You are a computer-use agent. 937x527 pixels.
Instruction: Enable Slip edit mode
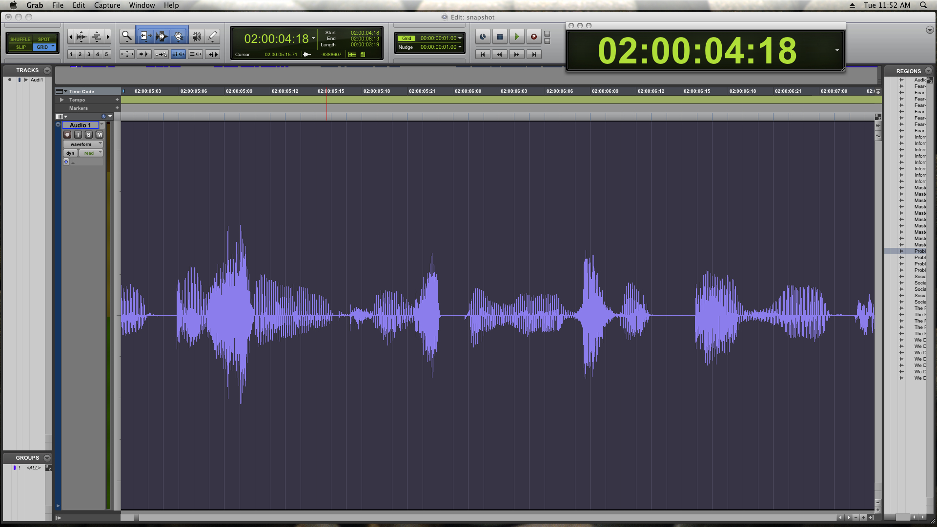coord(20,47)
